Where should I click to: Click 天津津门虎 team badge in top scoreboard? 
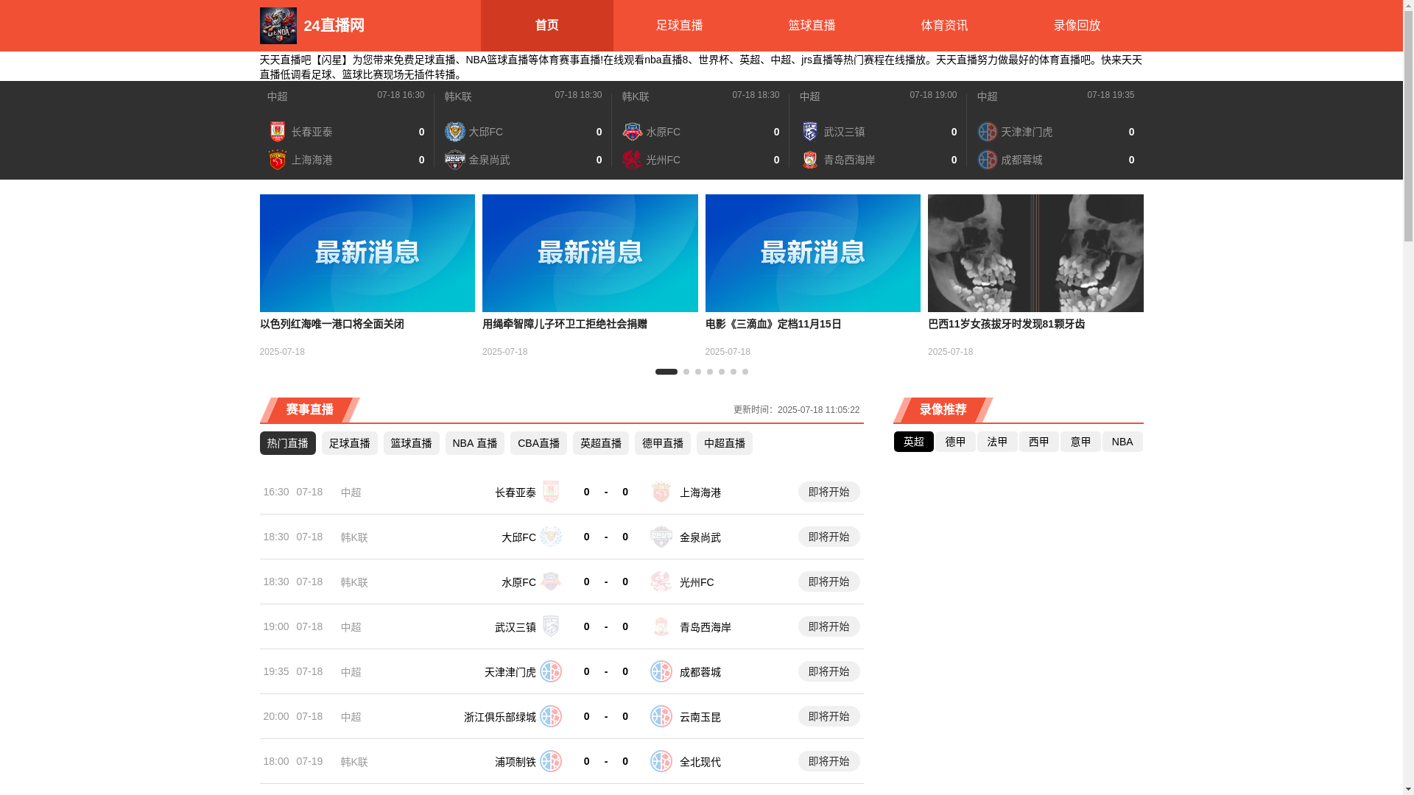[988, 132]
